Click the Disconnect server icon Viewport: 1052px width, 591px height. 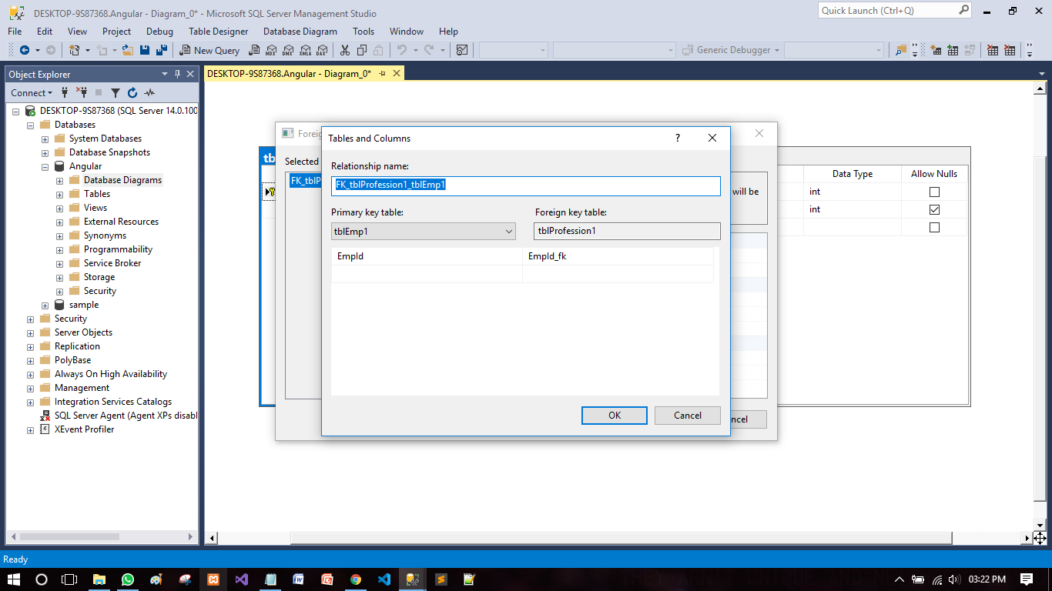[x=82, y=92]
